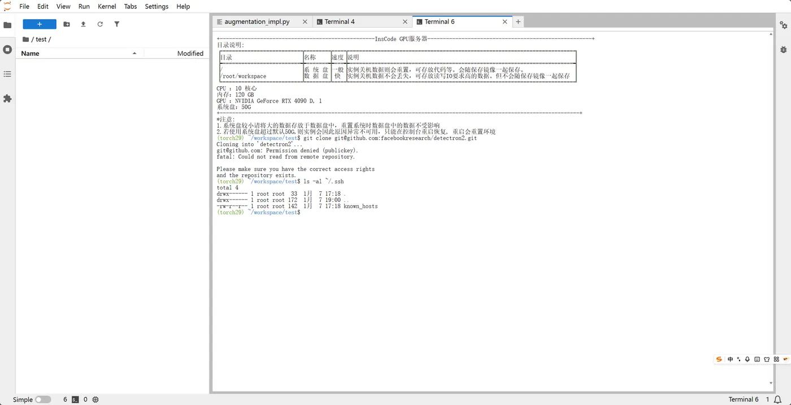Open the Run menu

(x=84, y=6)
